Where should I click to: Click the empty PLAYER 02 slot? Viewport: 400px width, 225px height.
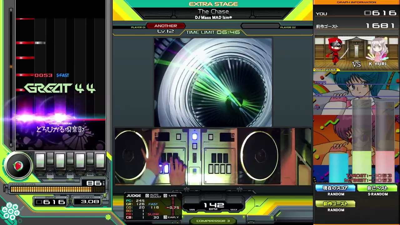pyautogui.click(x=260, y=26)
